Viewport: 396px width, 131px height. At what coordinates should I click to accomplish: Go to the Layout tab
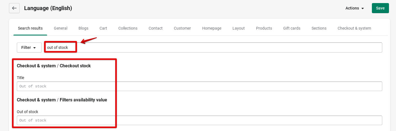pos(239,28)
